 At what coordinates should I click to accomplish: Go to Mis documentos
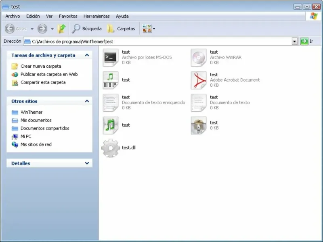pos(36,120)
